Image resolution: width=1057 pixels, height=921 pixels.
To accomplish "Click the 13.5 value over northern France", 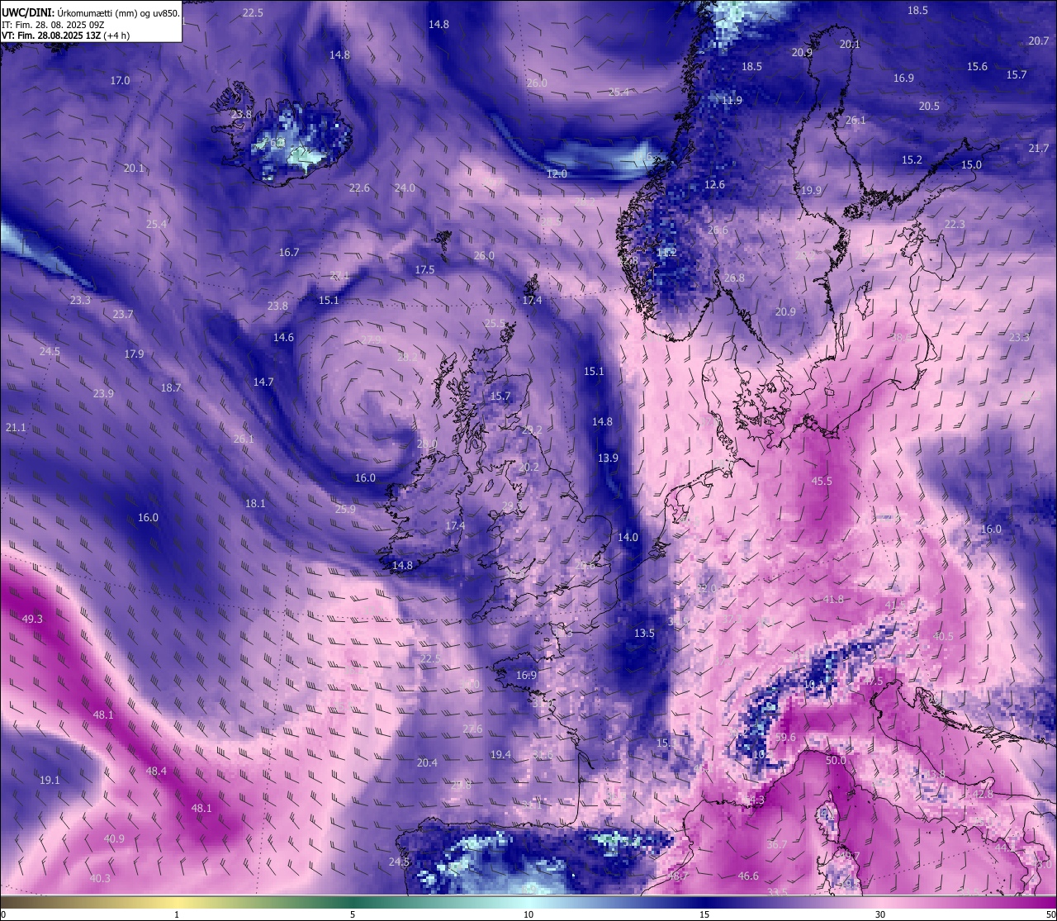I will coord(644,633).
